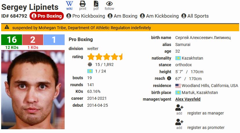Click reach info circle icon

click(x=169, y=78)
